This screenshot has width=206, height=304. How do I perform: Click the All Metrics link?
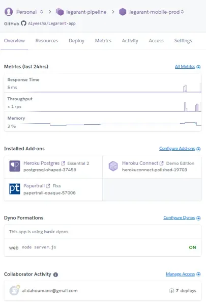(x=185, y=67)
